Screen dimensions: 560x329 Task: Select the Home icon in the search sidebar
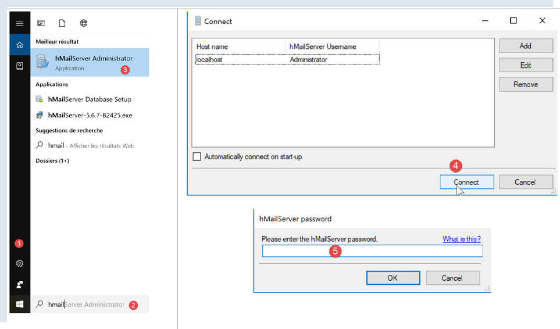coord(20,45)
